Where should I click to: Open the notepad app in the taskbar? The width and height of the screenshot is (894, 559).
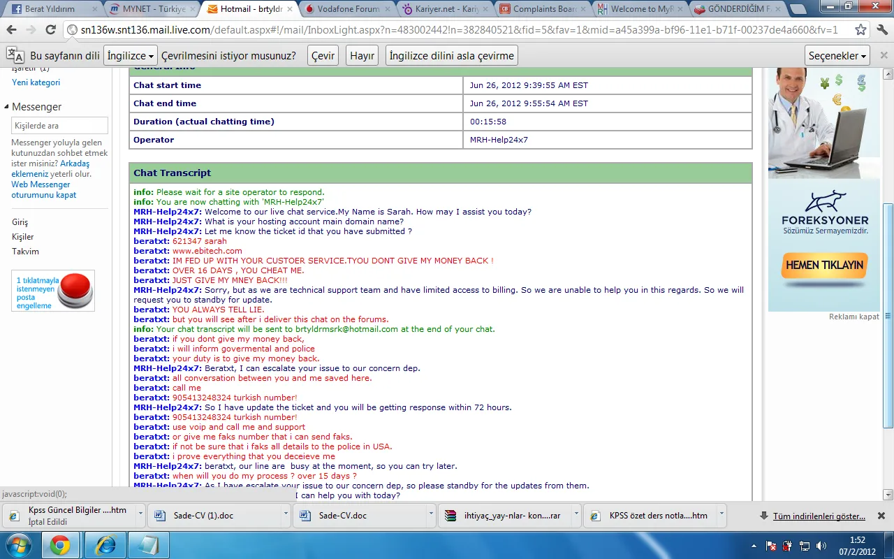148,545
